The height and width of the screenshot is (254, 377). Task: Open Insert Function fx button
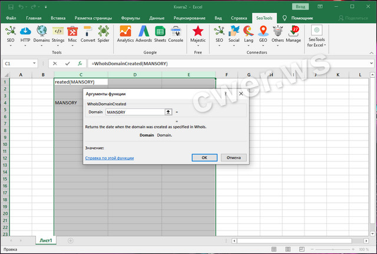(80, 63)
